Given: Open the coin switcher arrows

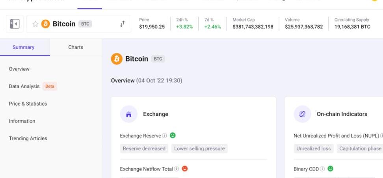Looking at the screenshot, I should point(123,24).
